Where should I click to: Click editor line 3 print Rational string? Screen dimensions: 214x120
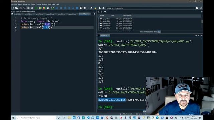pos(38,24)
